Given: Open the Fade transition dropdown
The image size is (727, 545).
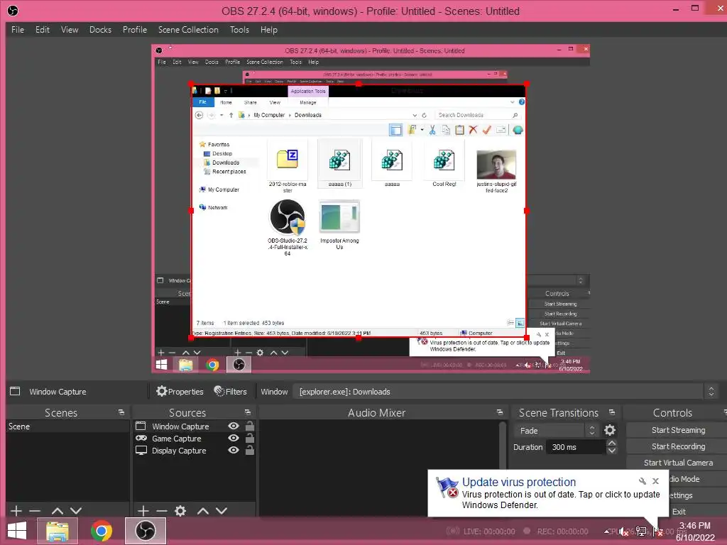Looking at the screenshot, I should pyautogui.click(x=555, y=431).
